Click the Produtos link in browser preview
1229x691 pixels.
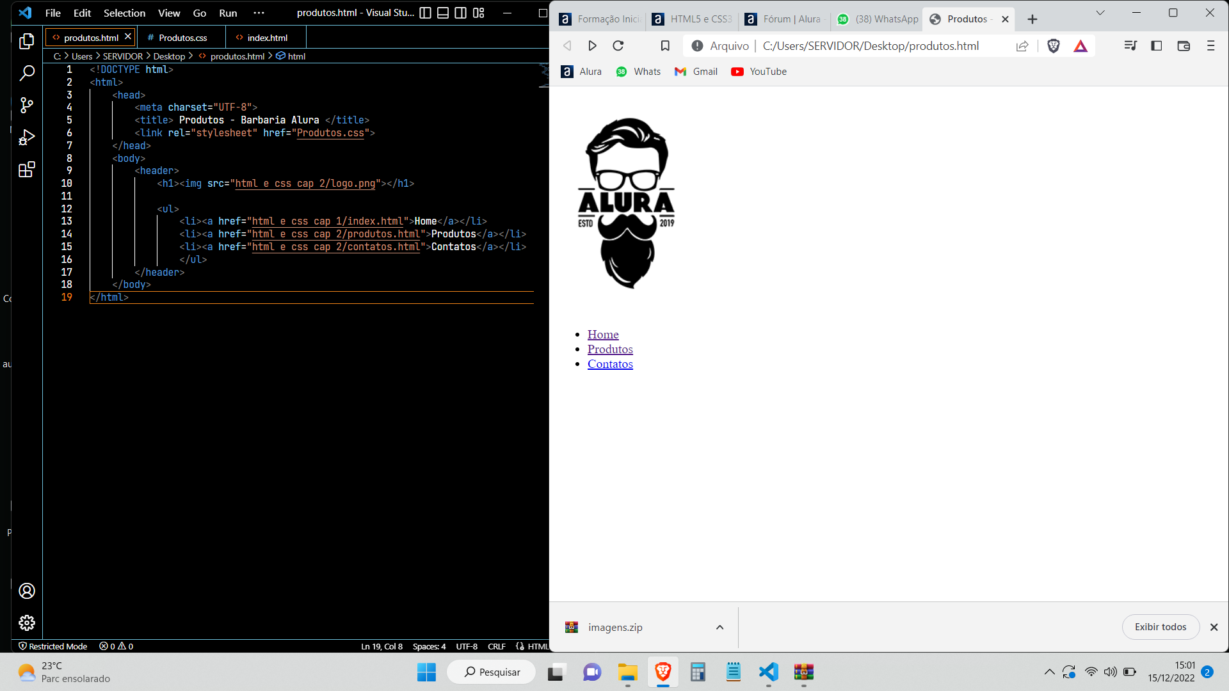pyautogui.click(x=610, y=349)
